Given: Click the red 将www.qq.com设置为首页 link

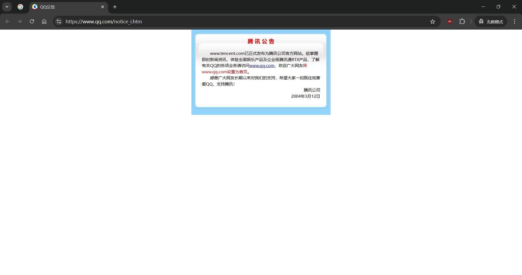Looking at the screenshot, I should click(x=225, y=72).
